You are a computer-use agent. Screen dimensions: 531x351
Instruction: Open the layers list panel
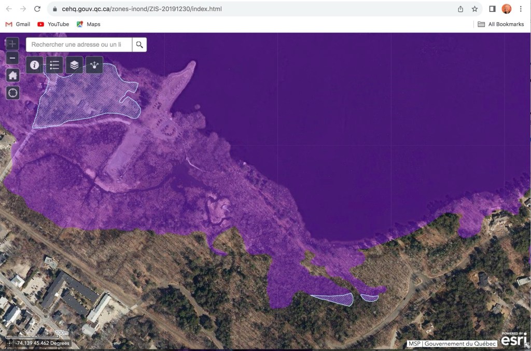pos(74,65)
